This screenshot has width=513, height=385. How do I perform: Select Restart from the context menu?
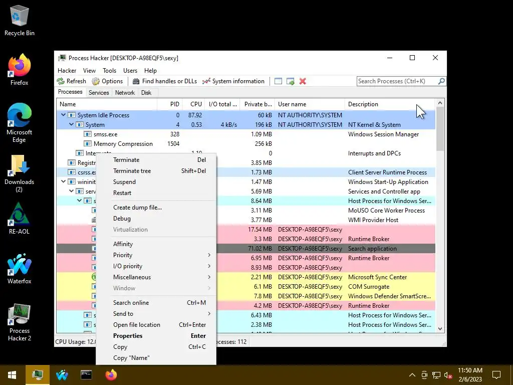[156, 193]
